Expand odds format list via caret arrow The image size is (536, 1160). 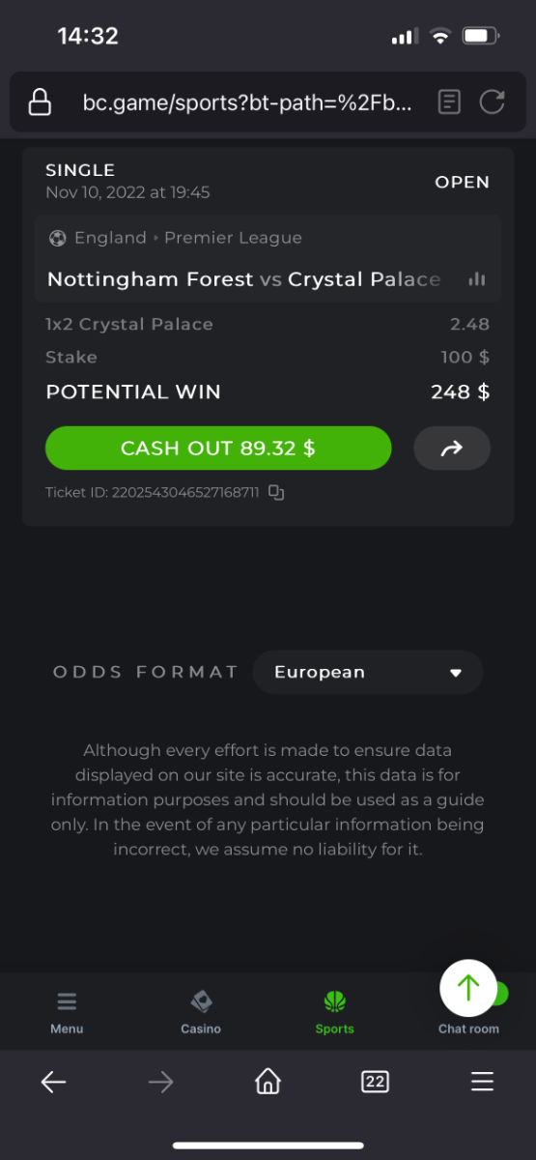(456, 673)
